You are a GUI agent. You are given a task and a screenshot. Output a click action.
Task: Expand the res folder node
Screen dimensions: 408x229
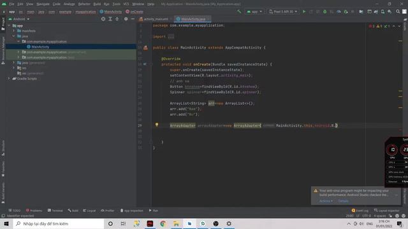coord(14,68)
